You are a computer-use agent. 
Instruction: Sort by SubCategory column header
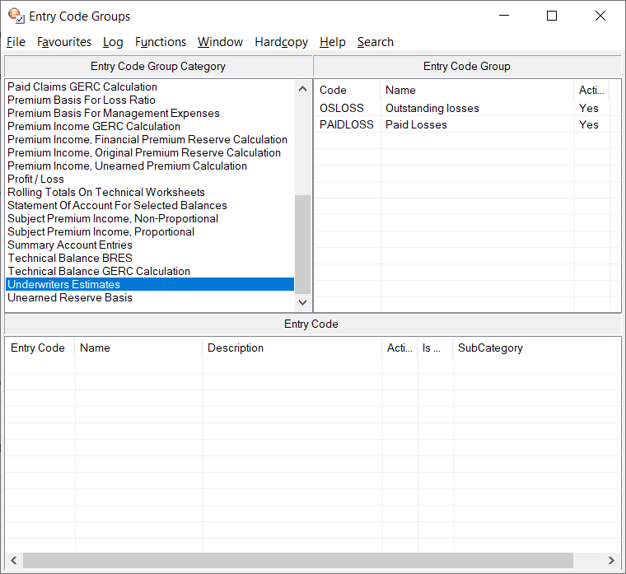(490, 348)
